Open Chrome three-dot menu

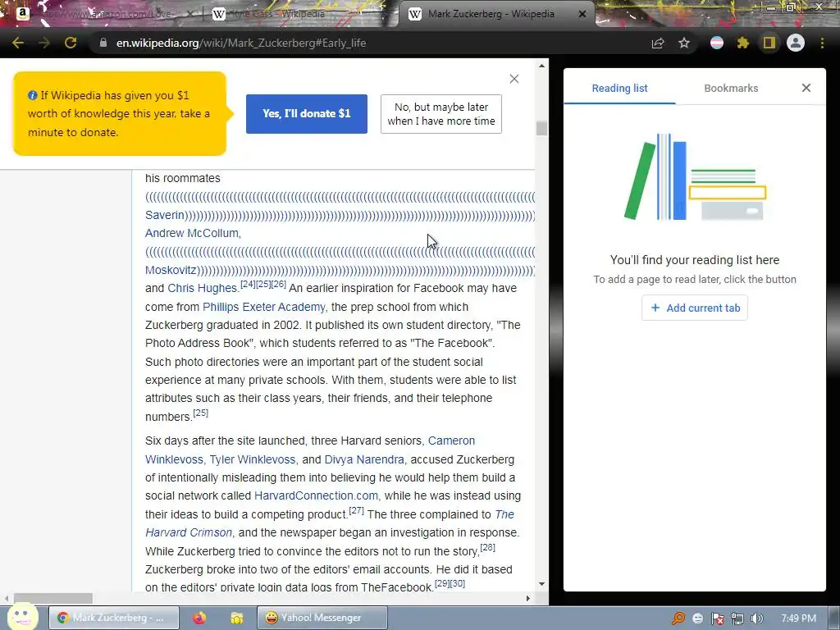[x=822, y=43]
